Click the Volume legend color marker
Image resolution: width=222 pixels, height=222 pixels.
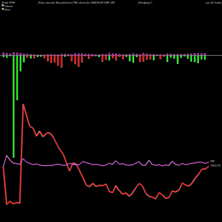(3, 5)
